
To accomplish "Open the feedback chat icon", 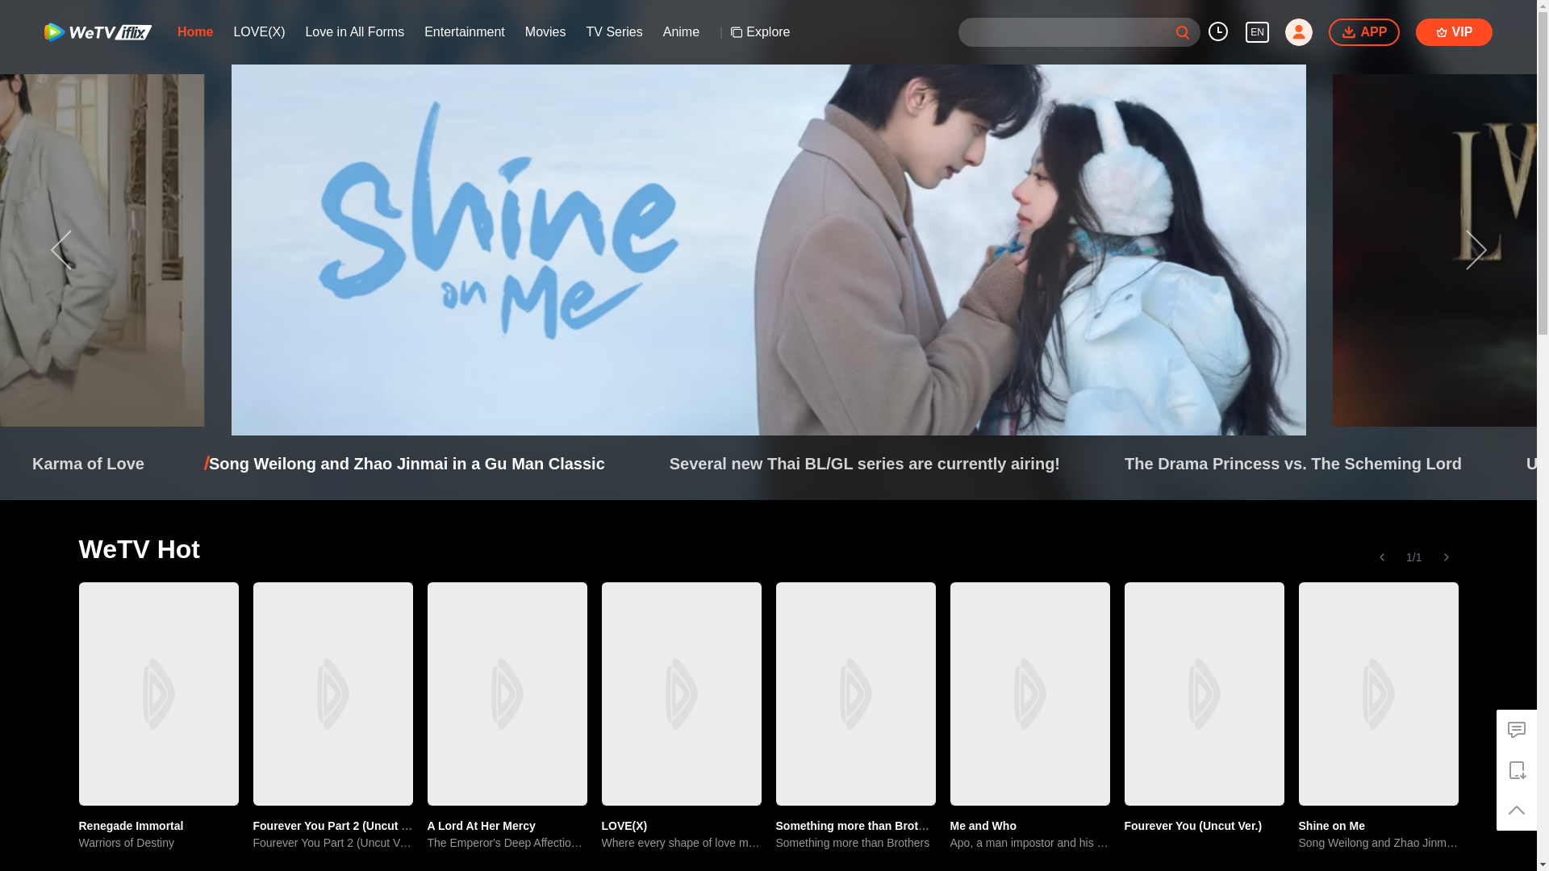I will pos(1516,730).
